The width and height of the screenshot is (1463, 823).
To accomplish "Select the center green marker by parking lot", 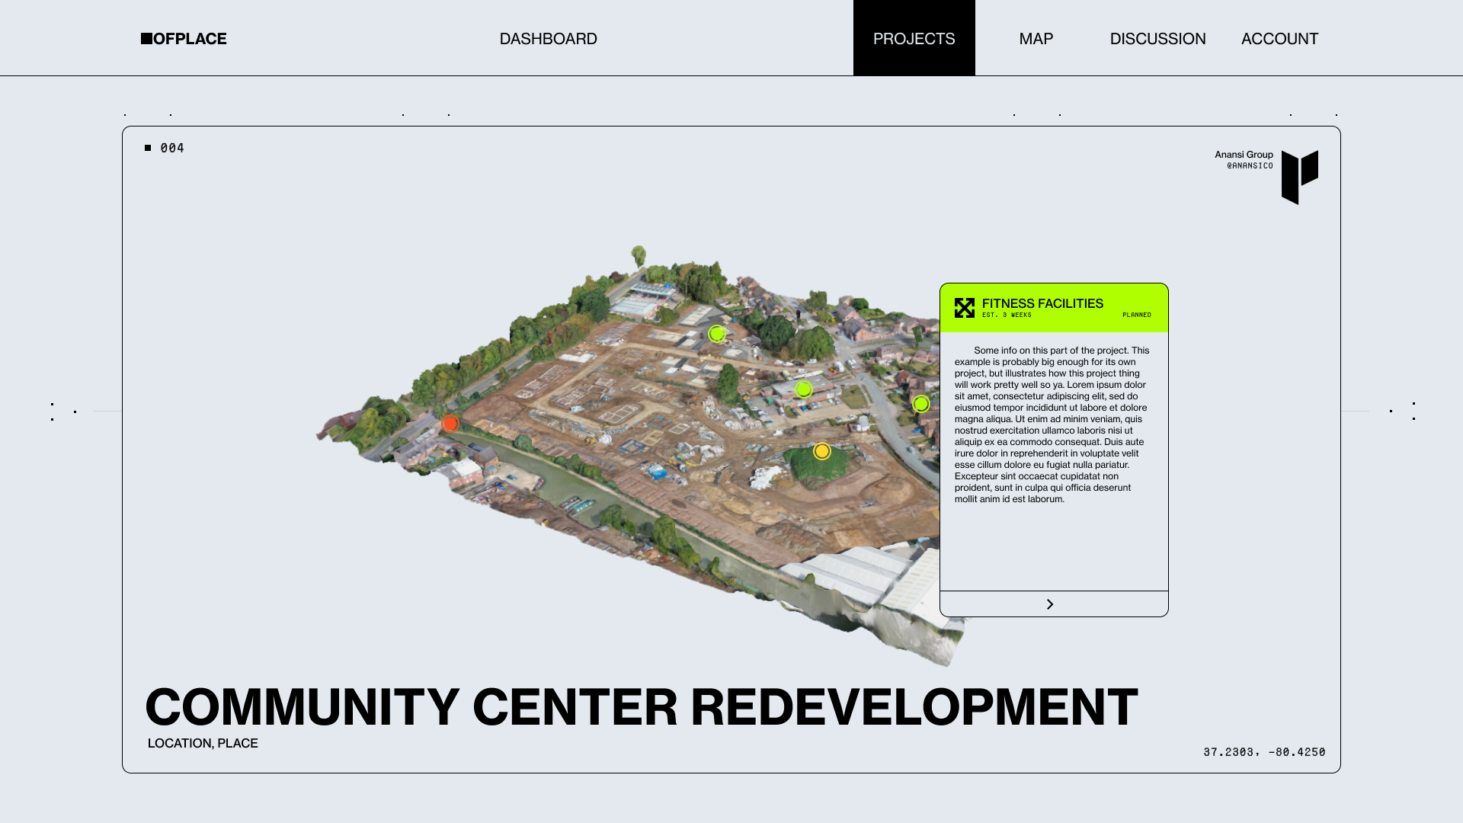I will 803,390.
